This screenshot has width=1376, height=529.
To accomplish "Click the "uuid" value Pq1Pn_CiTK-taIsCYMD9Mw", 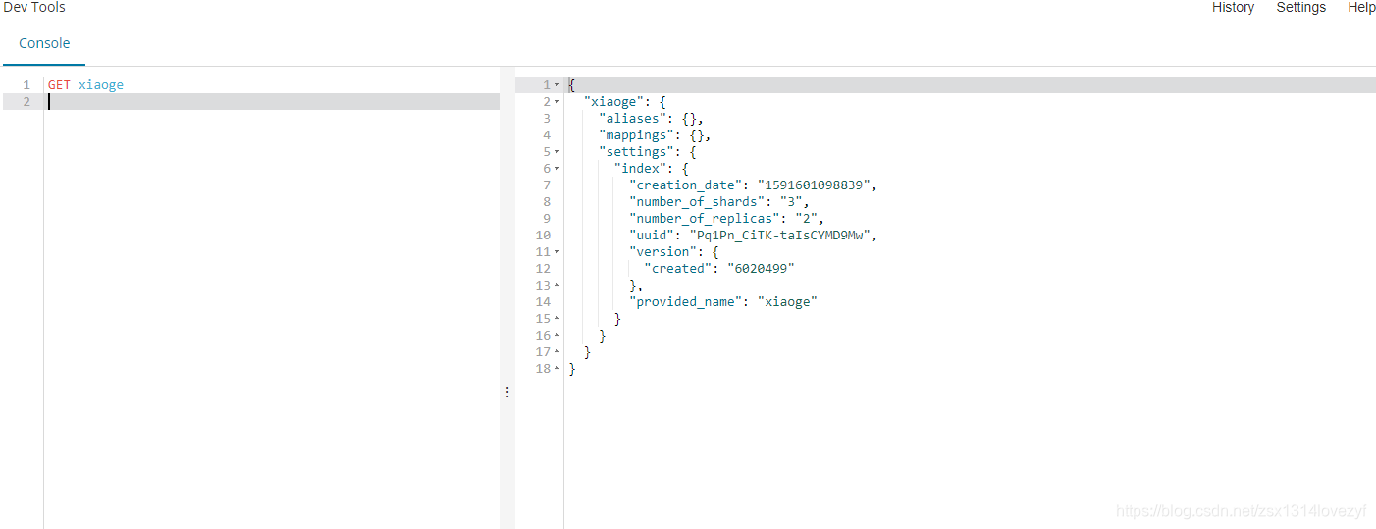I will 780,236.
